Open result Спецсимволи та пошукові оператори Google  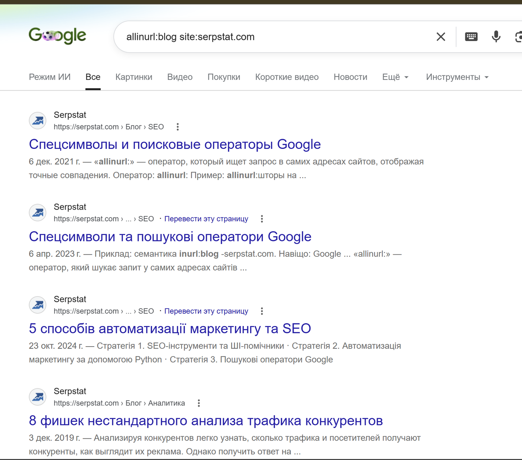[170, 237]
